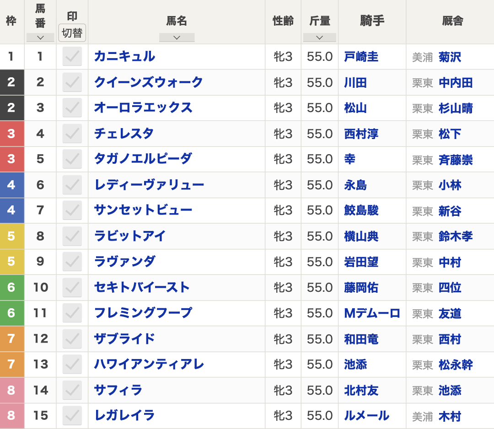Open trainer page 杉山晴
Image resolution: width=494 pixels, height=429 pixels.
click(x=456, y=109)
